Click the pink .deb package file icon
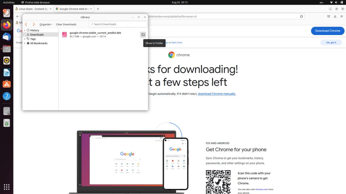 [65, 35]
